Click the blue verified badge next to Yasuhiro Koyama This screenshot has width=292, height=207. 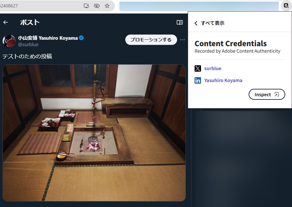tap(81, 38)
